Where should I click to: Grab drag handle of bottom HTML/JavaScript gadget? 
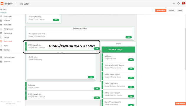coord(26,95)
